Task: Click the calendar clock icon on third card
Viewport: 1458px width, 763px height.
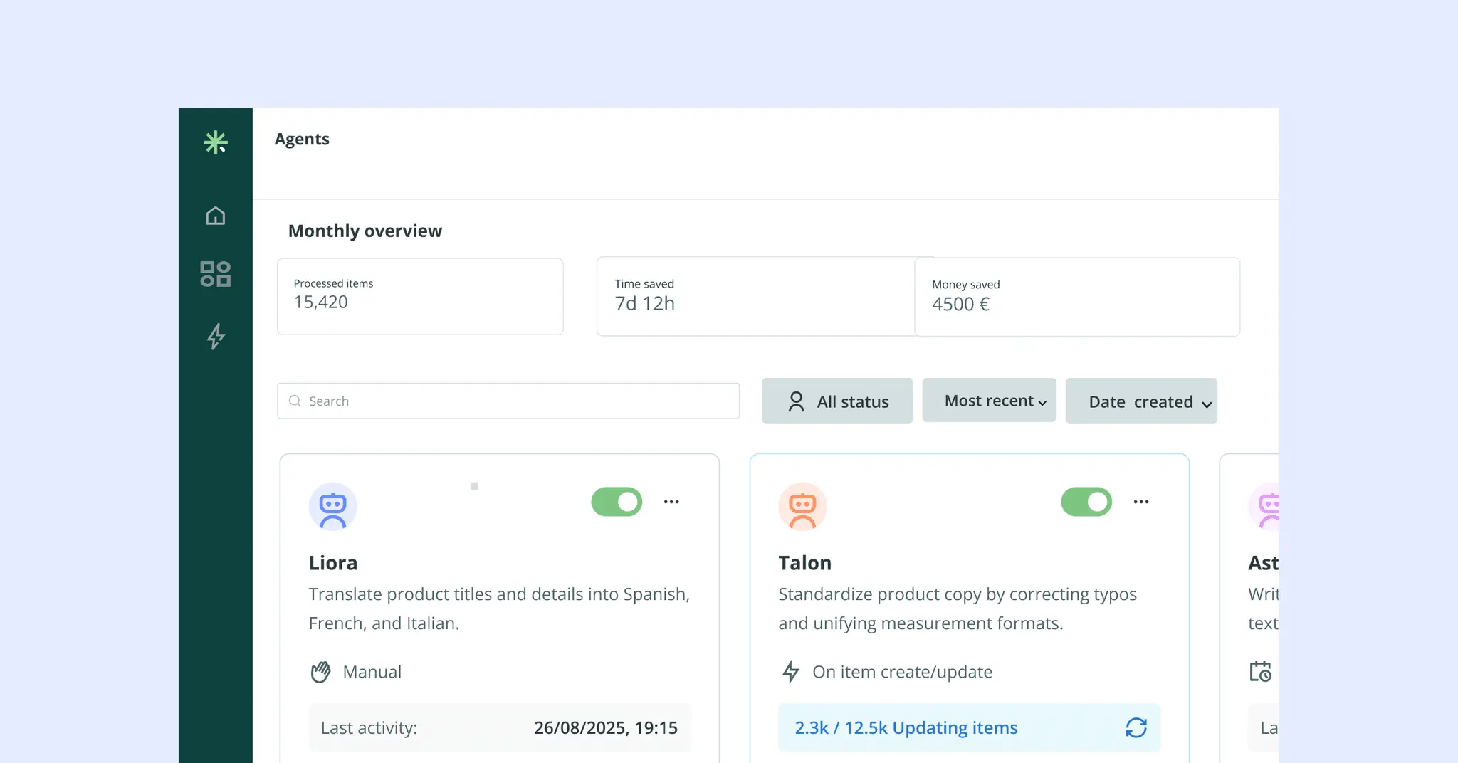Action: point(1261,671)
